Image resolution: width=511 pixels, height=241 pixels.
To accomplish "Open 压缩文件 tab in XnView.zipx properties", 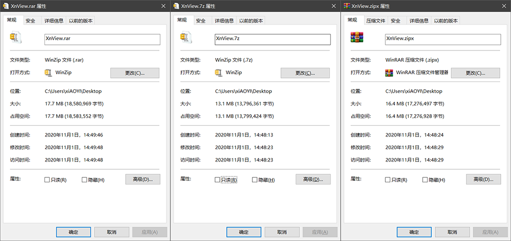I will click(x=376, y=21).
